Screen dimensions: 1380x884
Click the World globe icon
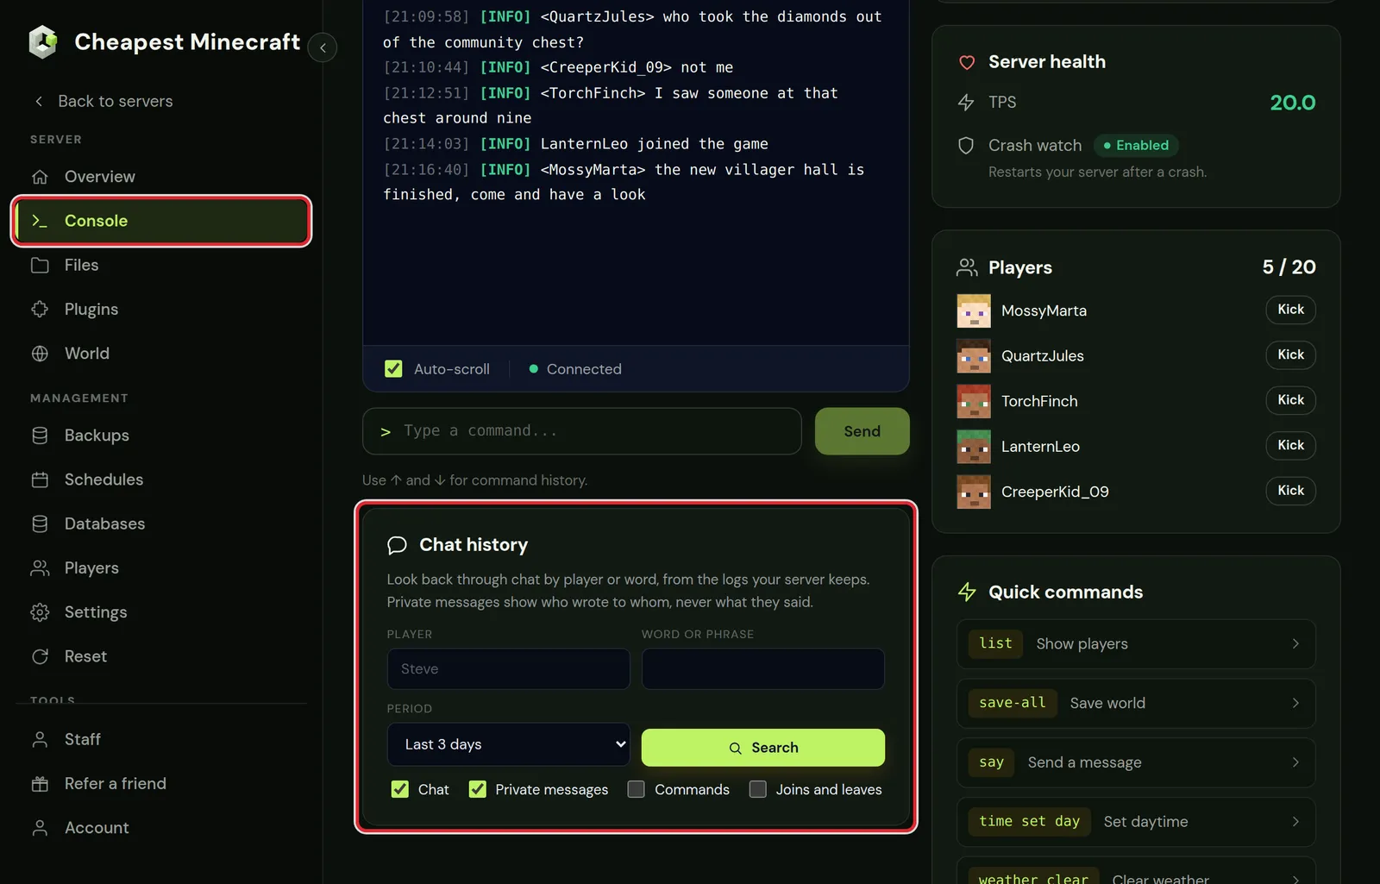(x=40, y=354)
